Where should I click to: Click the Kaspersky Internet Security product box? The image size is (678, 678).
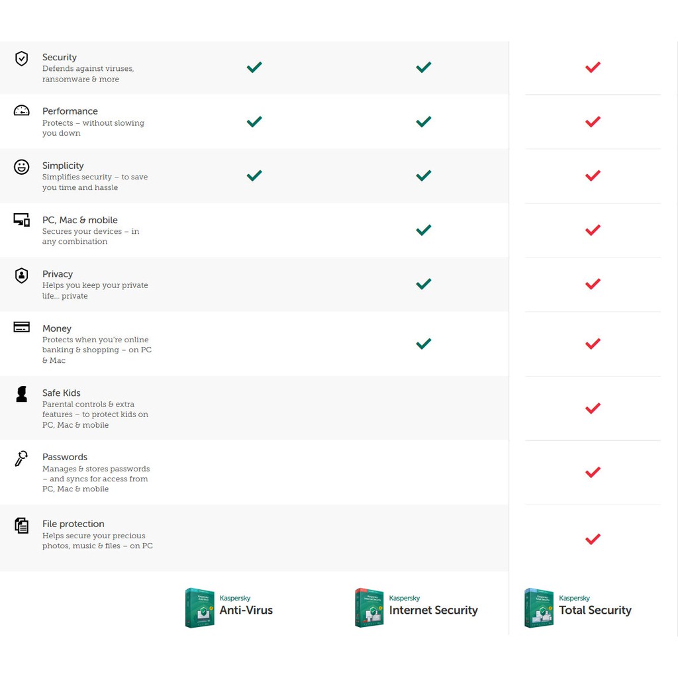point(369,607)
